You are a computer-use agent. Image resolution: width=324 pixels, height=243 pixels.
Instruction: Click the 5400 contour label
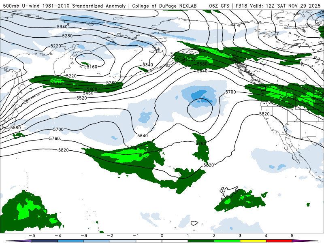pyautogui.click(x=92, y=89)
